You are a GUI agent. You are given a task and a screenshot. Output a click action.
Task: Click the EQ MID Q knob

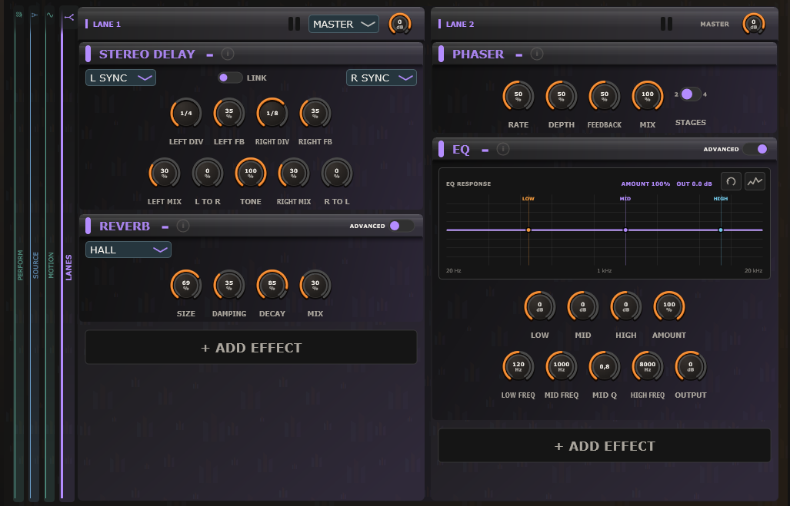click(604, 367)
